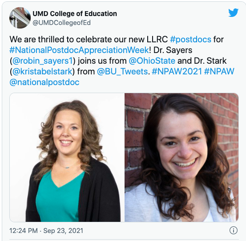Open the @nationalpostdoc mention
This screenshot has width=246, height=241.
[x=44, y=82]
